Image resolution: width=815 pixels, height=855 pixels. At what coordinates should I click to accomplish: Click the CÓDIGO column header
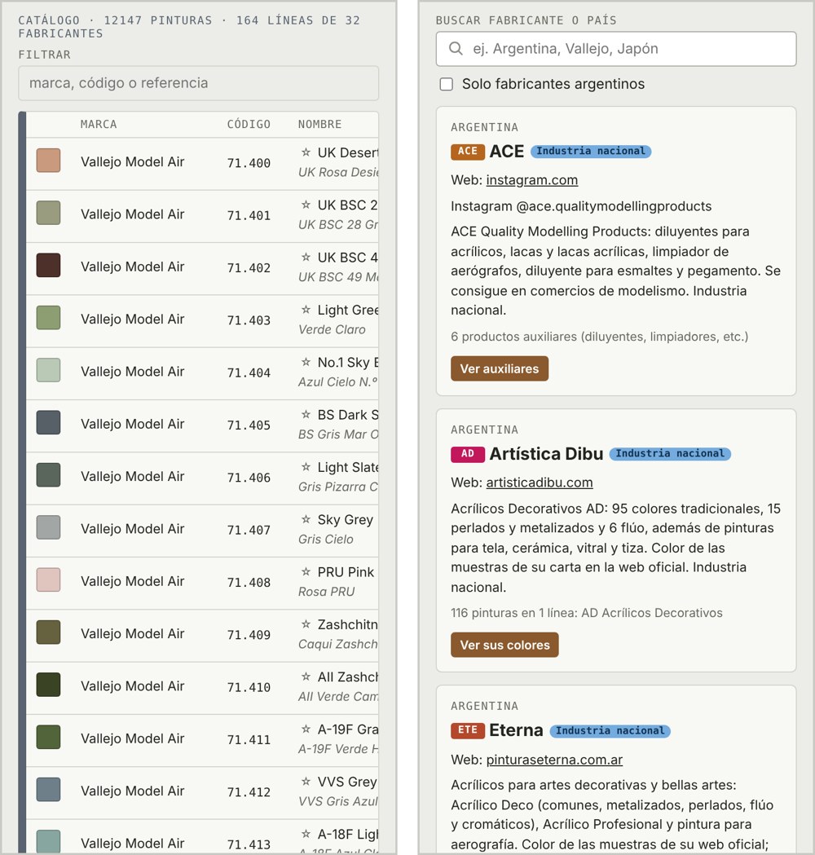pos(249,125)
